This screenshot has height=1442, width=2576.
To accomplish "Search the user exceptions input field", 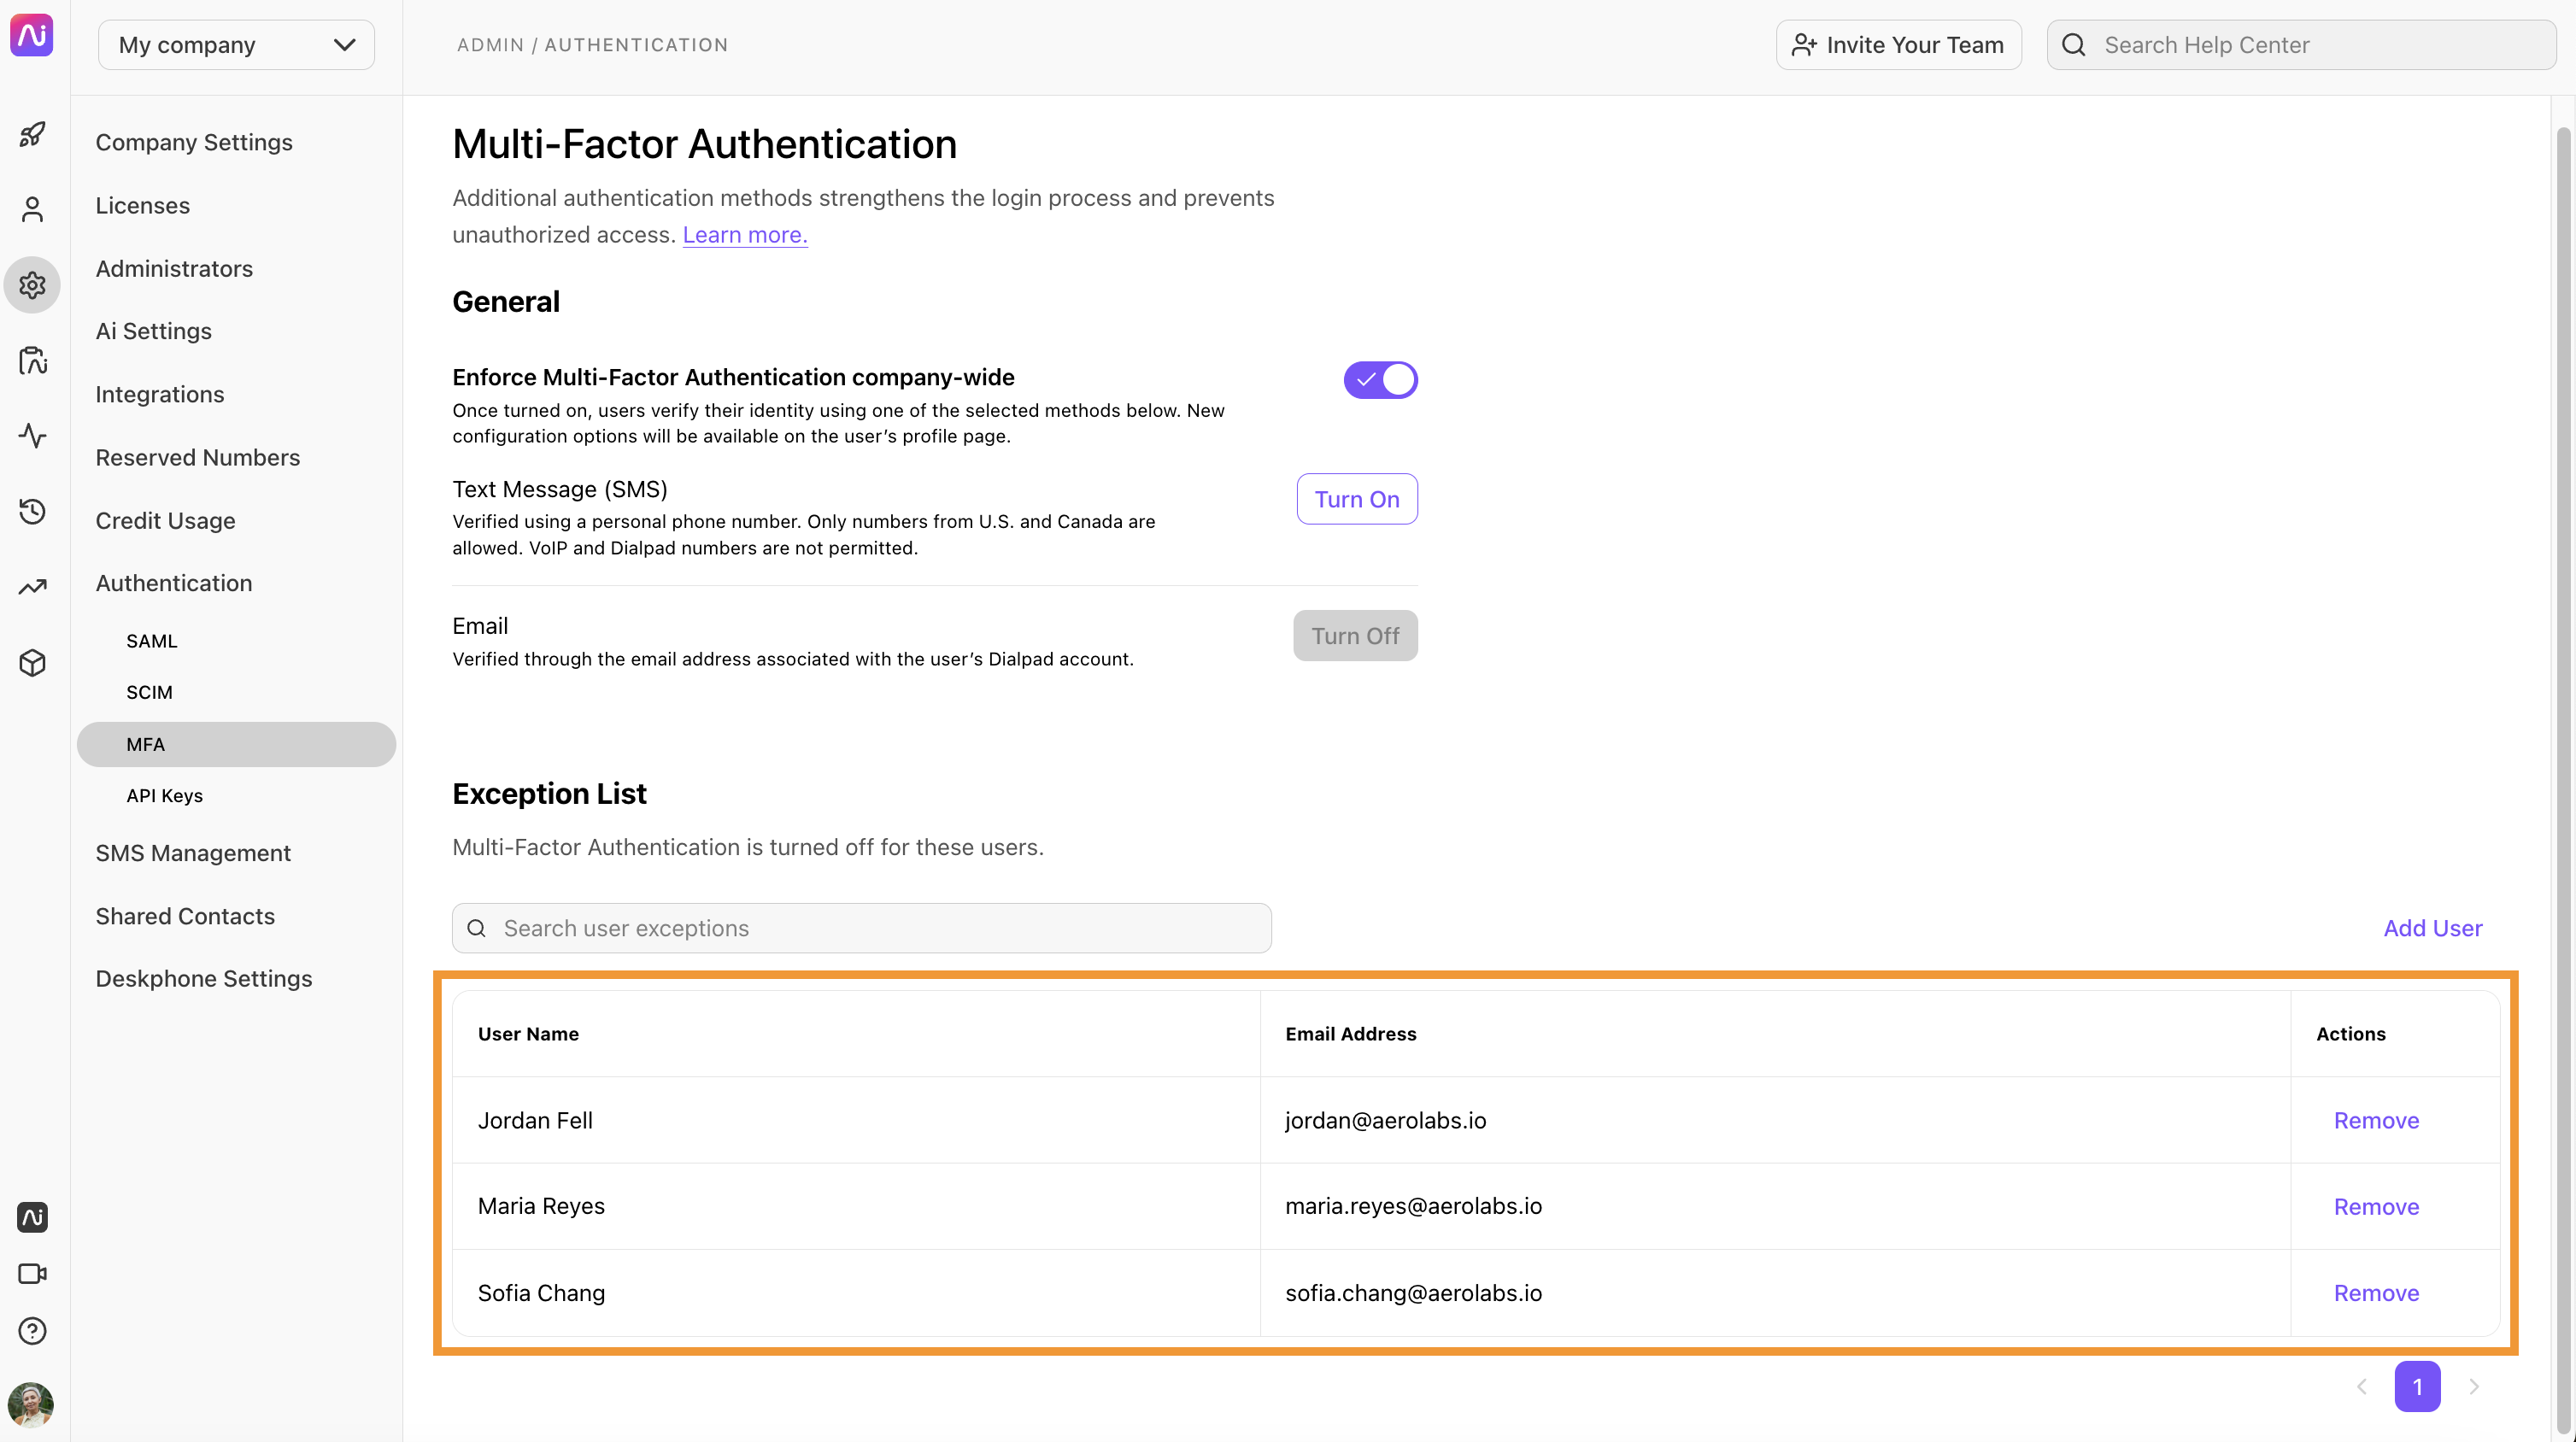I will [861, 927].
